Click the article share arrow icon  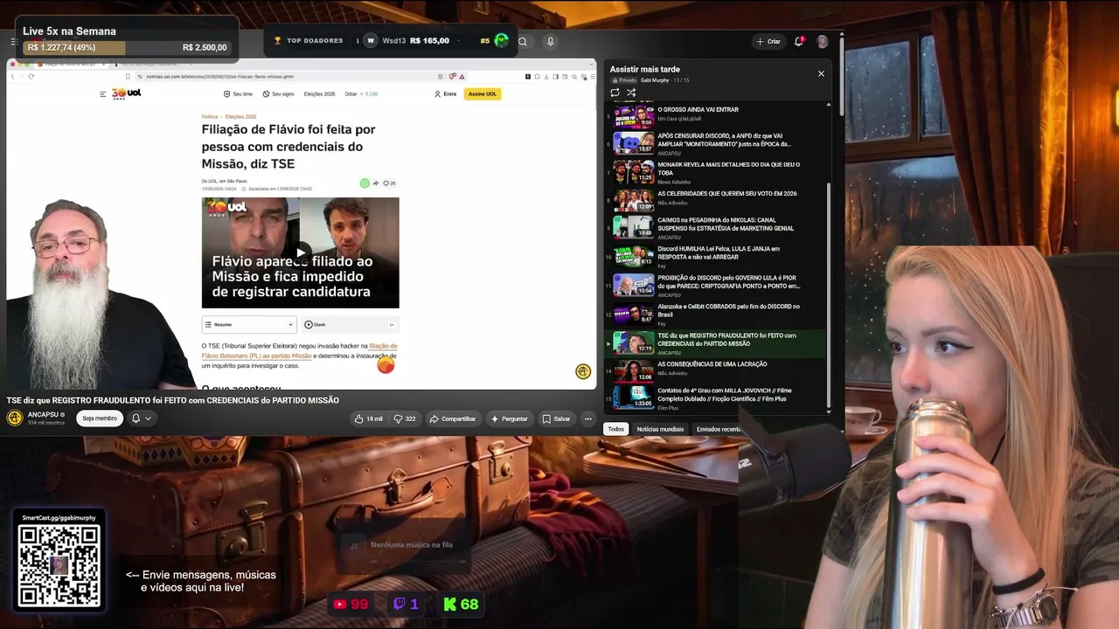pos(376,183)
